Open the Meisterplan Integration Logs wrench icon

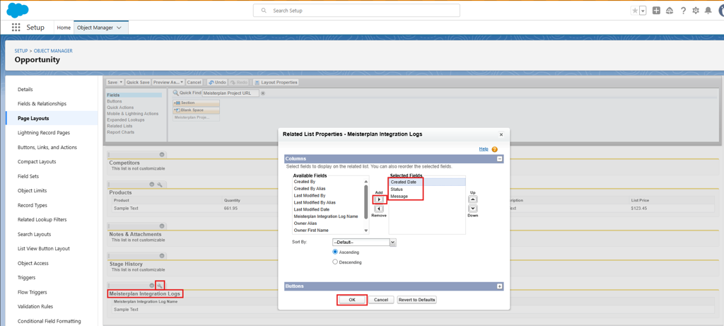(x=160, y=286)
